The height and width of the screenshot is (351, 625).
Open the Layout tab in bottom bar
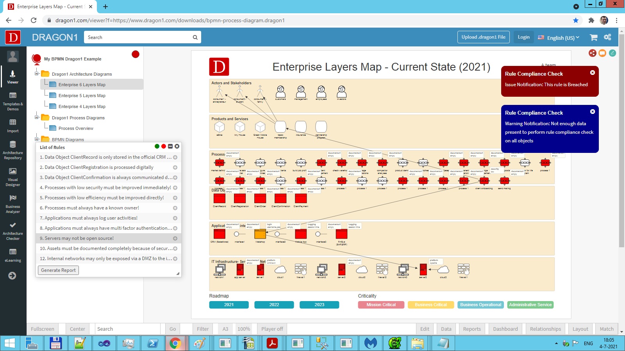coord(580,329)
